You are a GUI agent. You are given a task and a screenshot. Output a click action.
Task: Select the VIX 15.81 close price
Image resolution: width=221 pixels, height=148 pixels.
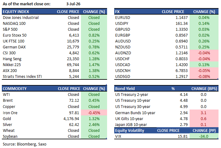[x=183, y=137]
